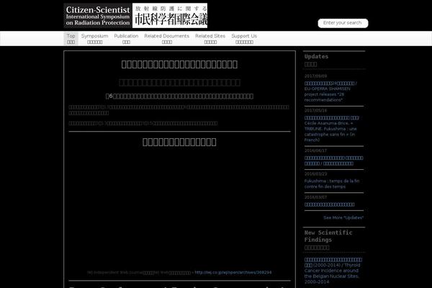
Task: Click the date text 2017/05/16
Action: click(315, 110)
